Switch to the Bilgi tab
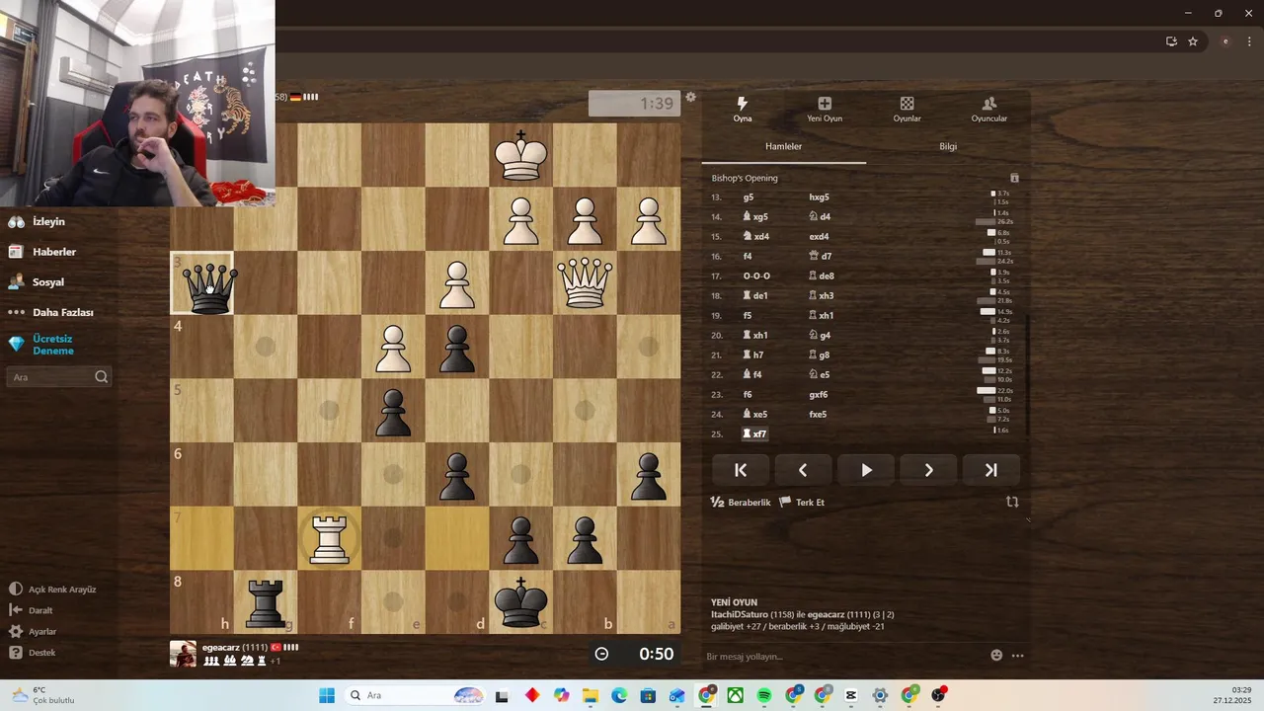The height and width of the screenshot is (711, 1264). [x=948, y=146]
